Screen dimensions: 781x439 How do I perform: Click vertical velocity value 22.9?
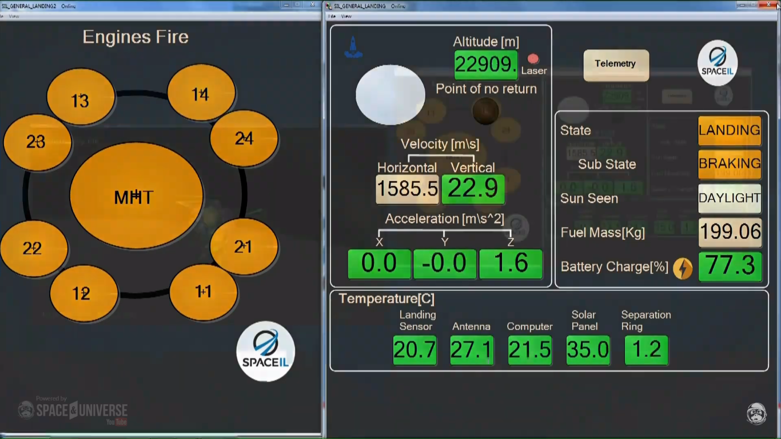click(x=473, y=189)
